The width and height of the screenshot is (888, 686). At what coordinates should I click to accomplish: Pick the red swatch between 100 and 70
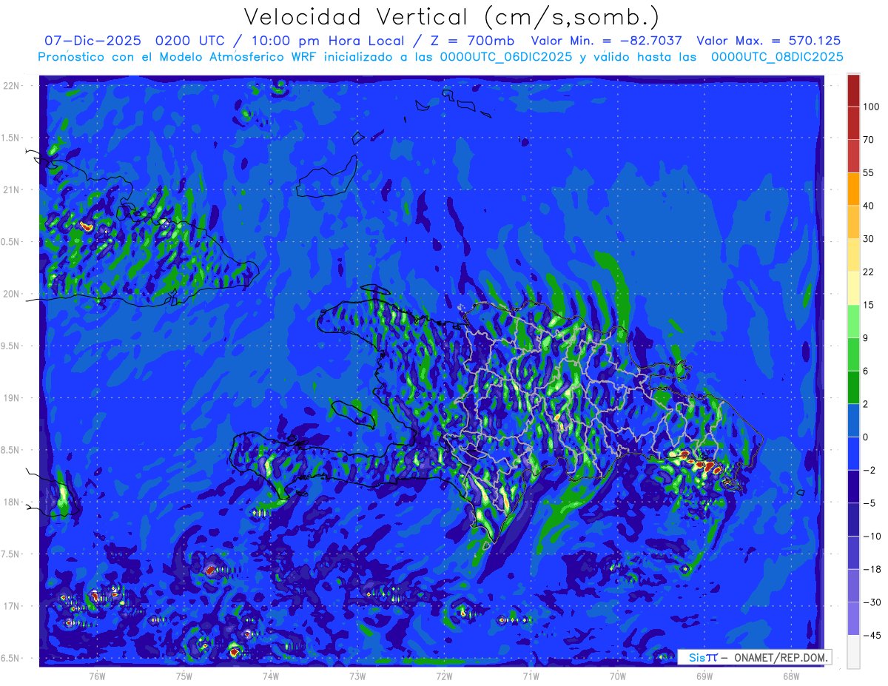[x=853, y=123]
